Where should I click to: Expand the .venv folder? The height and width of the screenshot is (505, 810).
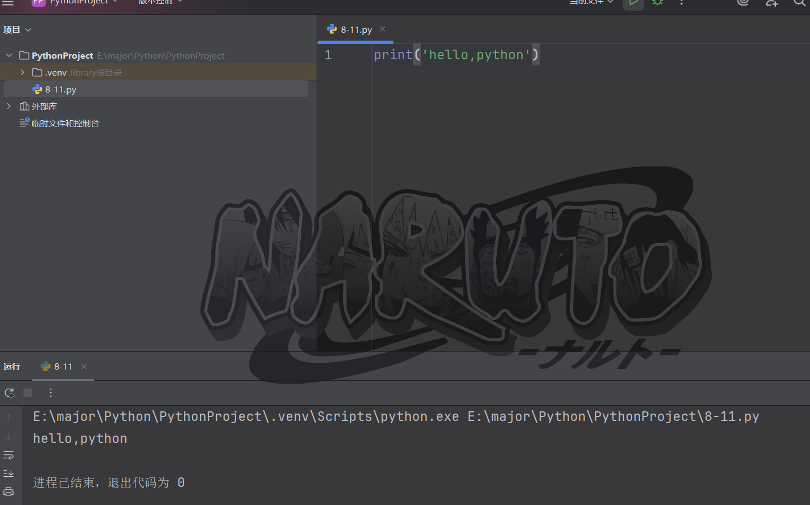click(x=22, y=72)
